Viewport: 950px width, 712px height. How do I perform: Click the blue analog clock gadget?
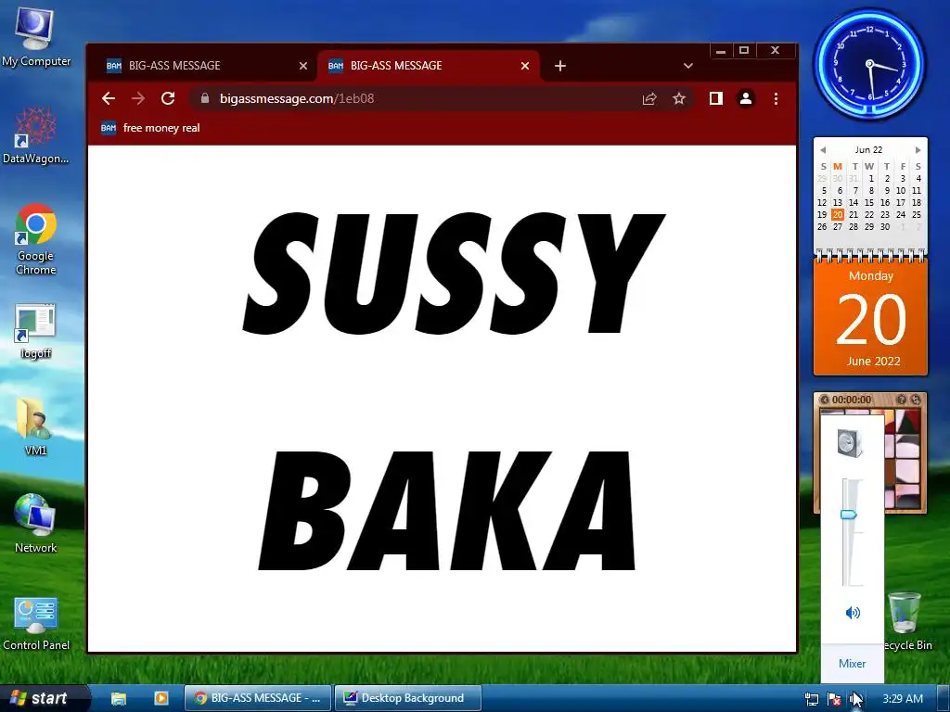[869, 63]
